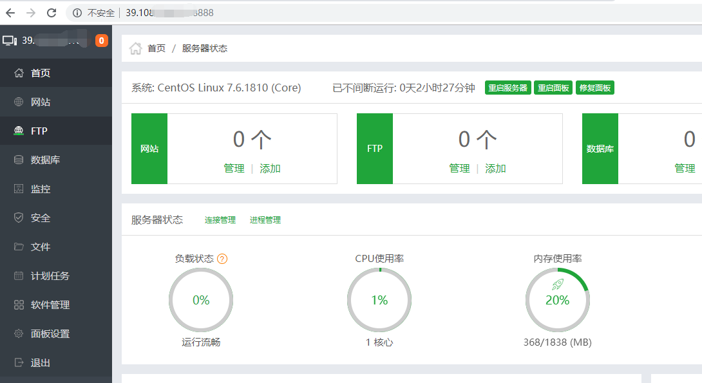The width and height of the screenshot is (702, 383).
Task: Open 软件管理 sidebar menu item
Action: [56, 304]
